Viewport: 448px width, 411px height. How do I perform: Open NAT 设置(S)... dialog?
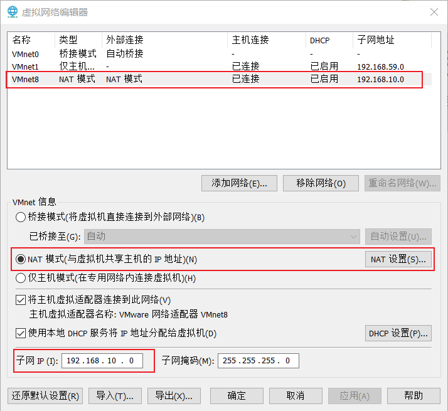[398, 259]
